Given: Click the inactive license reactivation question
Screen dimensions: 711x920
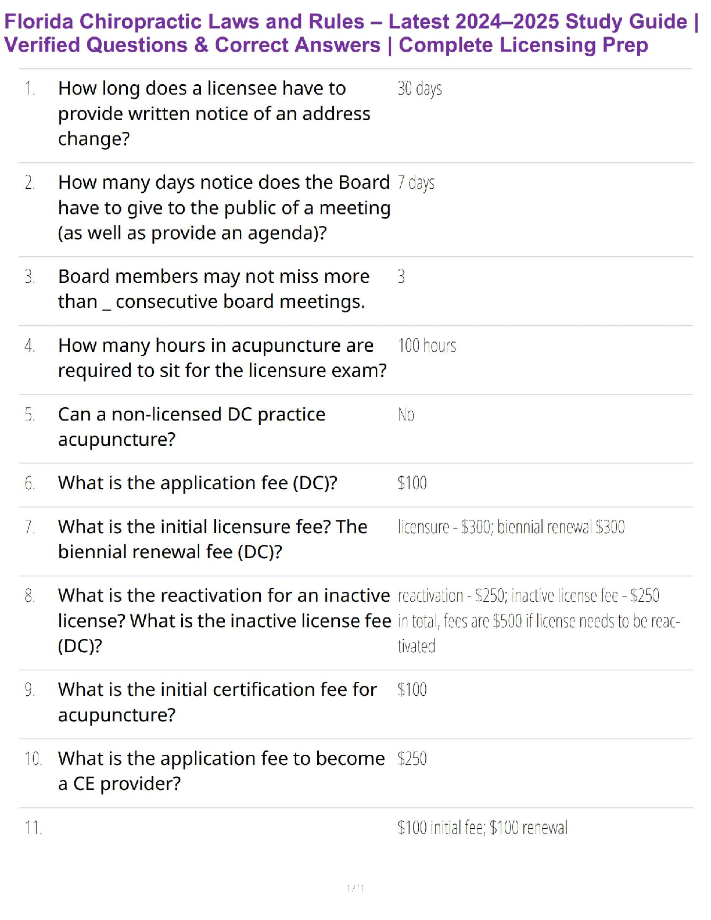Looking at the screenshot, I should point(224,620).
